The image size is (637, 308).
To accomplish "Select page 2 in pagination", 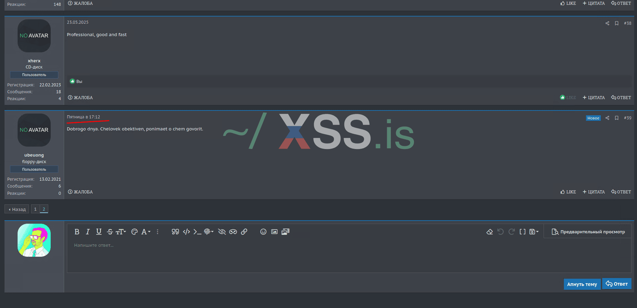I will [x=44, y=209].
